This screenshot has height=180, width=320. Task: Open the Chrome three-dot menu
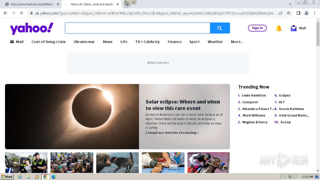click(315, 13)
